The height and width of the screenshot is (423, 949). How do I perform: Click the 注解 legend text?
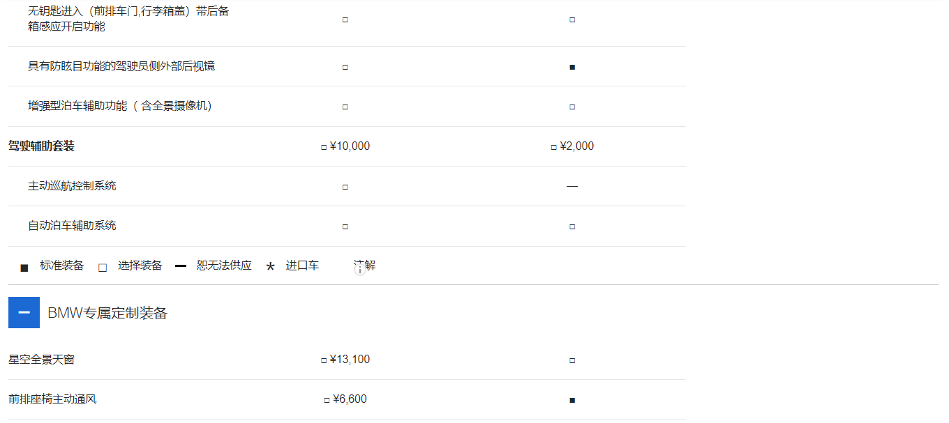[367, 265]
